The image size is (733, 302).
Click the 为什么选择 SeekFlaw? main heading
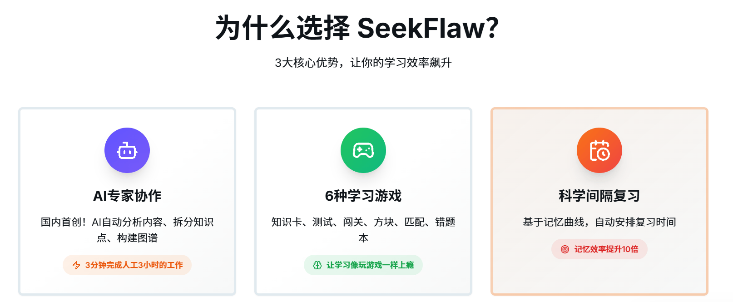coord(357,28)
